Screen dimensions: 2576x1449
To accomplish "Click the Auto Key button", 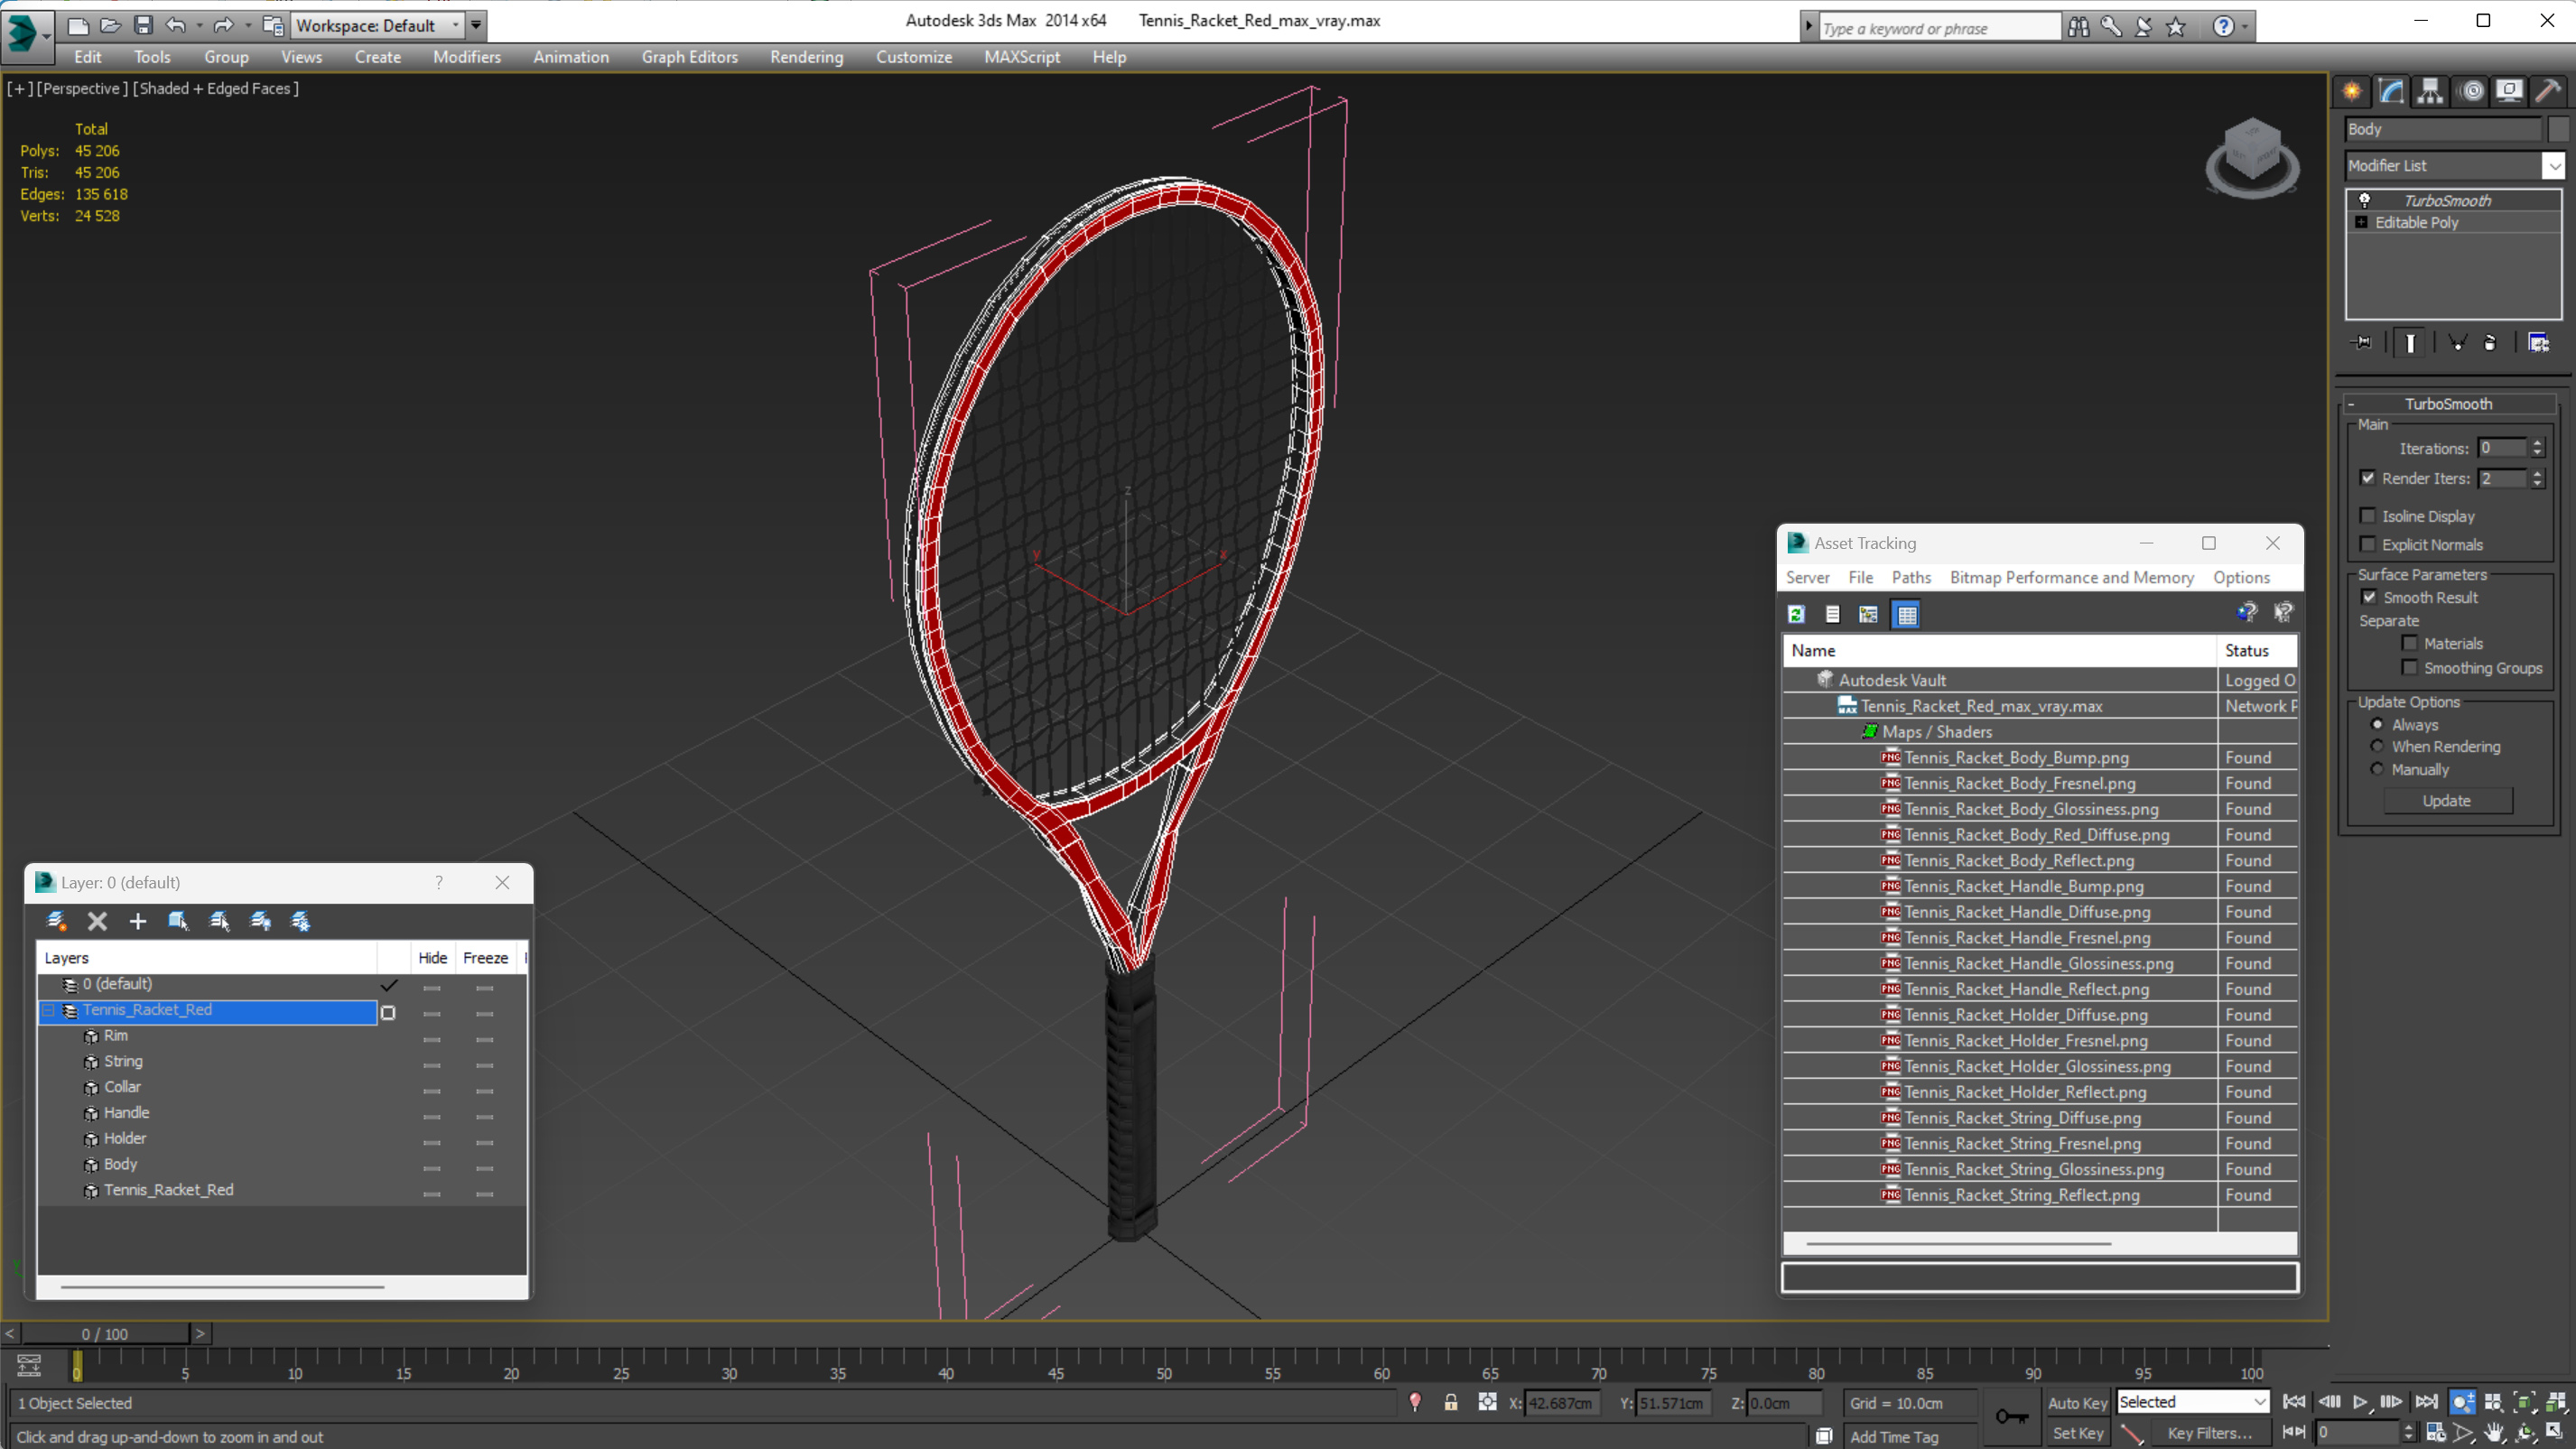I will tap(2077, 1403).
